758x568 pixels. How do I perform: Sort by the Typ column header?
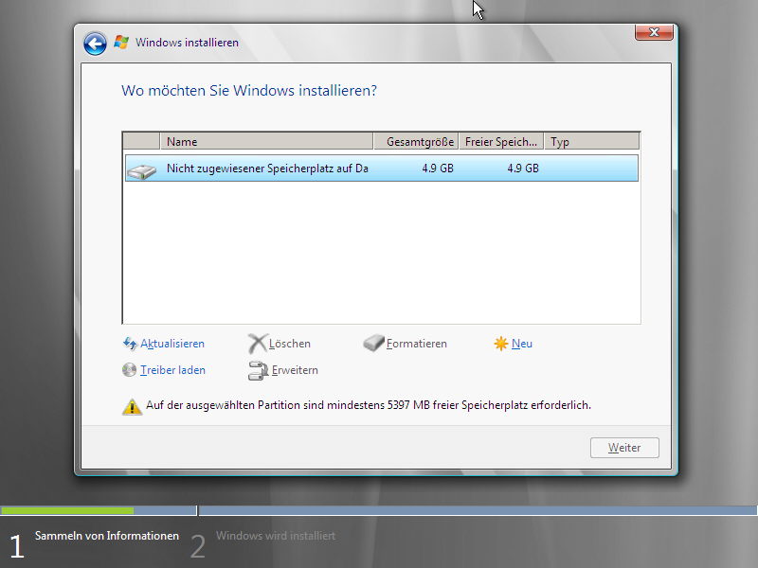click(592, 141)
